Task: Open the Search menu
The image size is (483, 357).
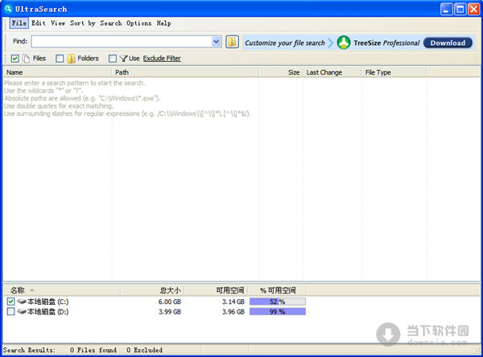Action: pos(111,23)
